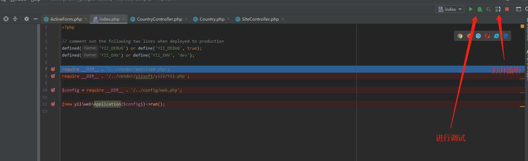Toggle the breakpoint on the Yii.php require line
Screen dimensions: 528x161
coord(53,76)
